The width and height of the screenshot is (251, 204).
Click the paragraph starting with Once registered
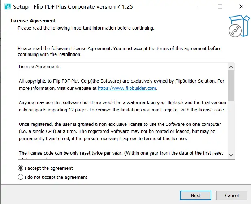(120, 131)
